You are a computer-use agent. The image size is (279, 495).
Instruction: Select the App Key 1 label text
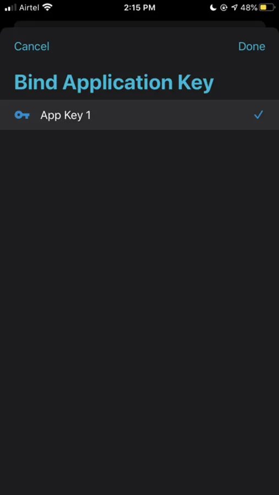coord(65,116)
